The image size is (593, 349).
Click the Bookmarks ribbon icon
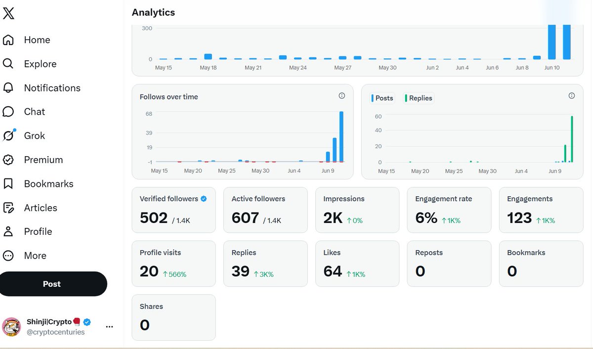(x=8, y=184)
